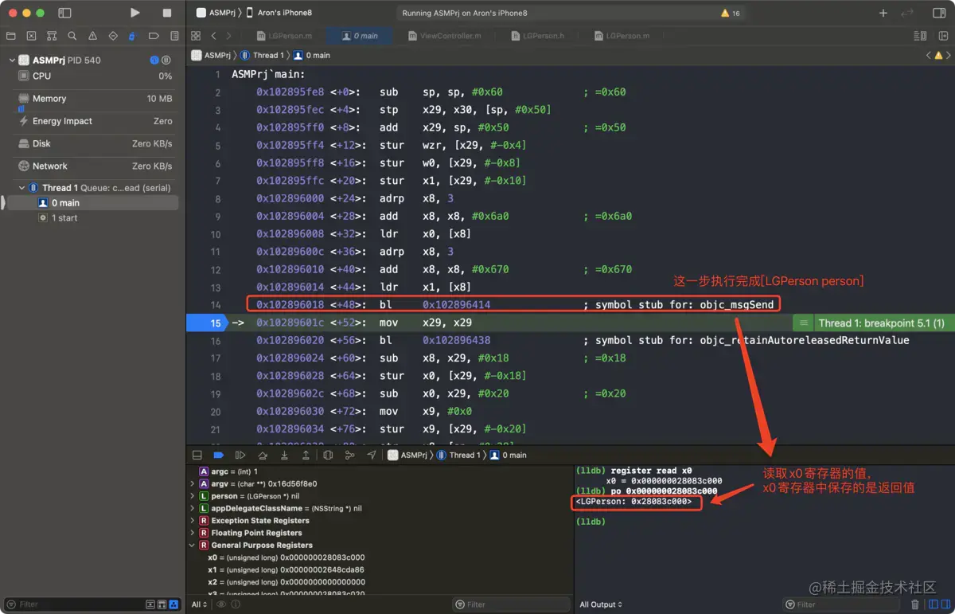
Task: Select the '0 main' editor tab
Action: pos(360,36)
